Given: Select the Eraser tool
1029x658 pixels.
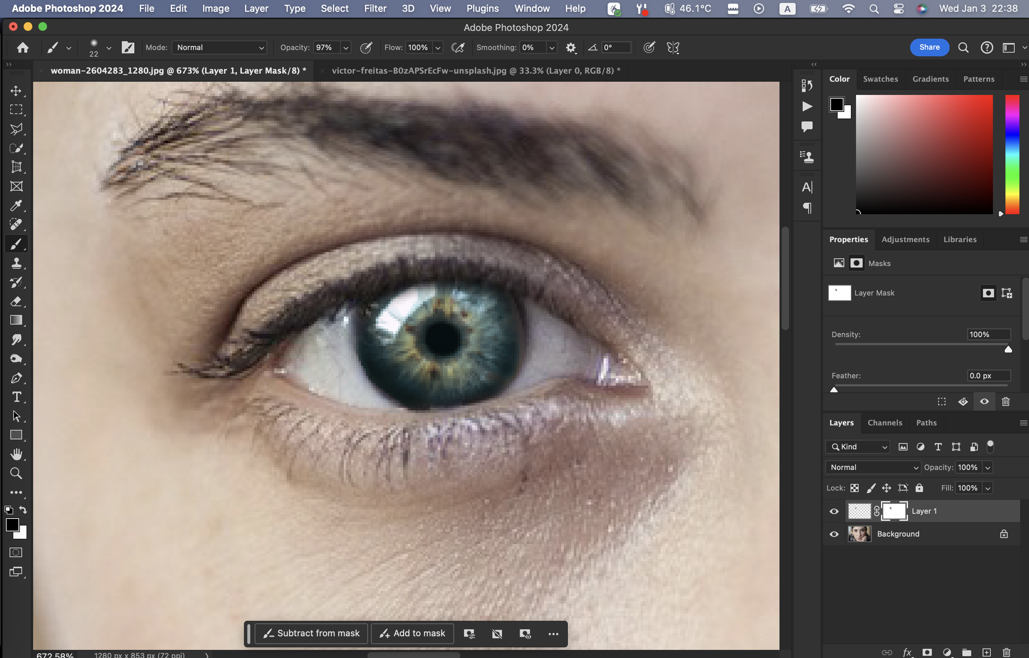Looking at the screenshot, I should click(x=16, y=301).
